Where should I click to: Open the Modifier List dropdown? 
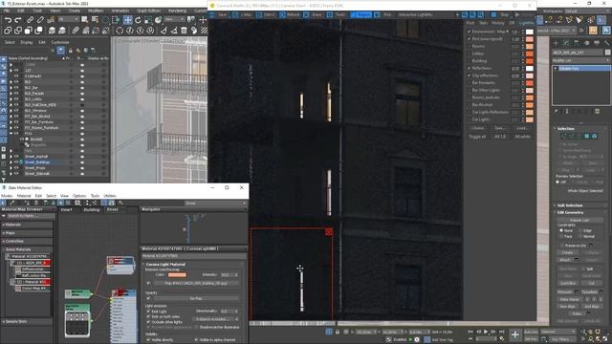[581, 60]
